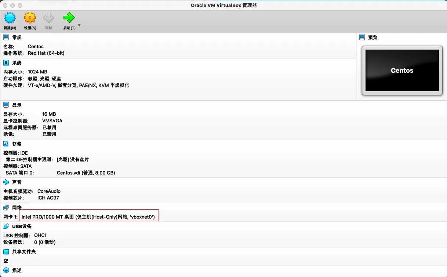The height and width of the screenshot is (277, 447).
Task: Click the 新建 (New) toolbar icon
Action: pos(10,17)
